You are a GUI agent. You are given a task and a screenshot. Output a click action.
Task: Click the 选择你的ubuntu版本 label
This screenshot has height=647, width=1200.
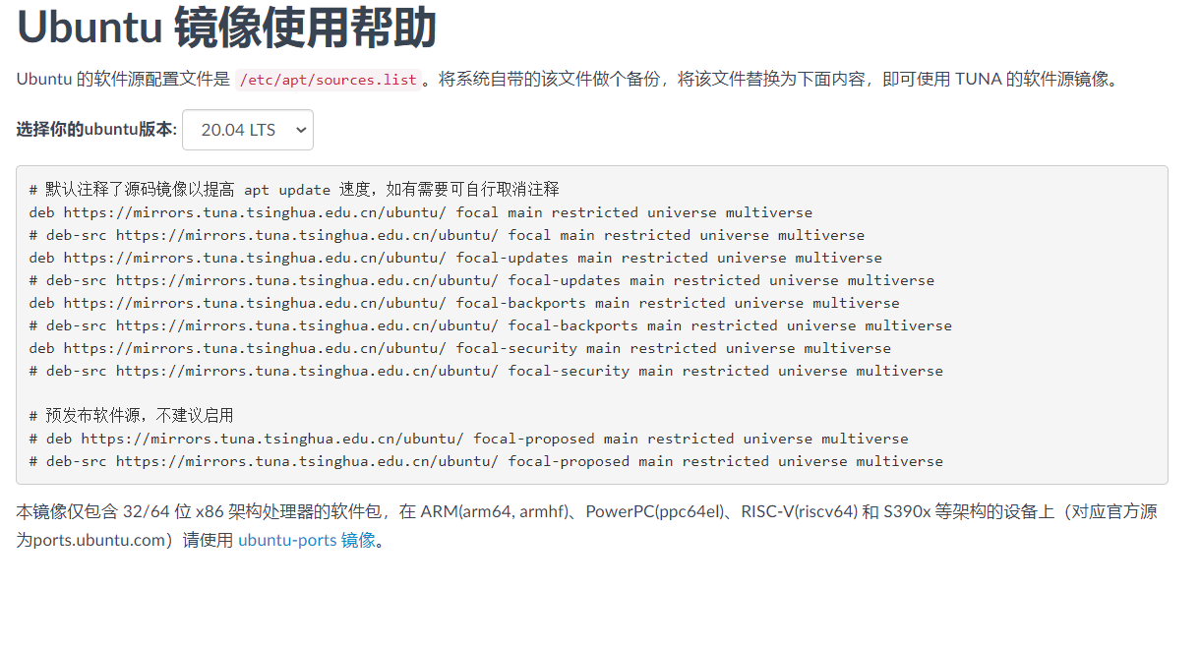pos(96,130)
